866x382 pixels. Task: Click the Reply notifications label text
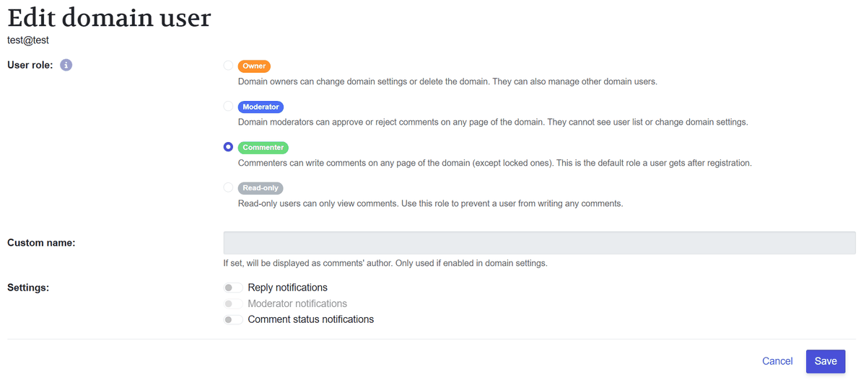pos(287,288)
